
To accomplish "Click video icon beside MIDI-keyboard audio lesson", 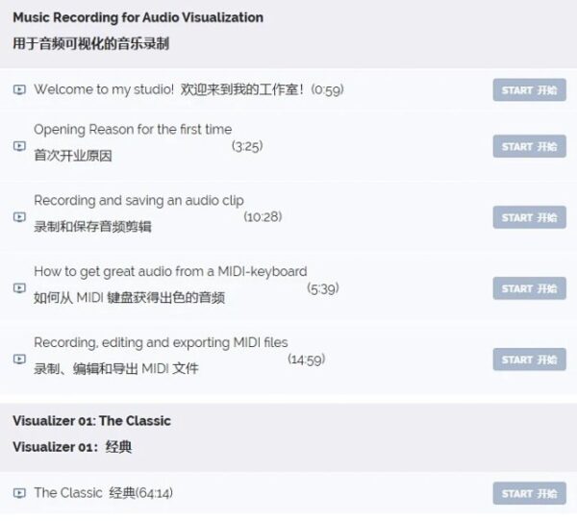I will tap(19, 288).
